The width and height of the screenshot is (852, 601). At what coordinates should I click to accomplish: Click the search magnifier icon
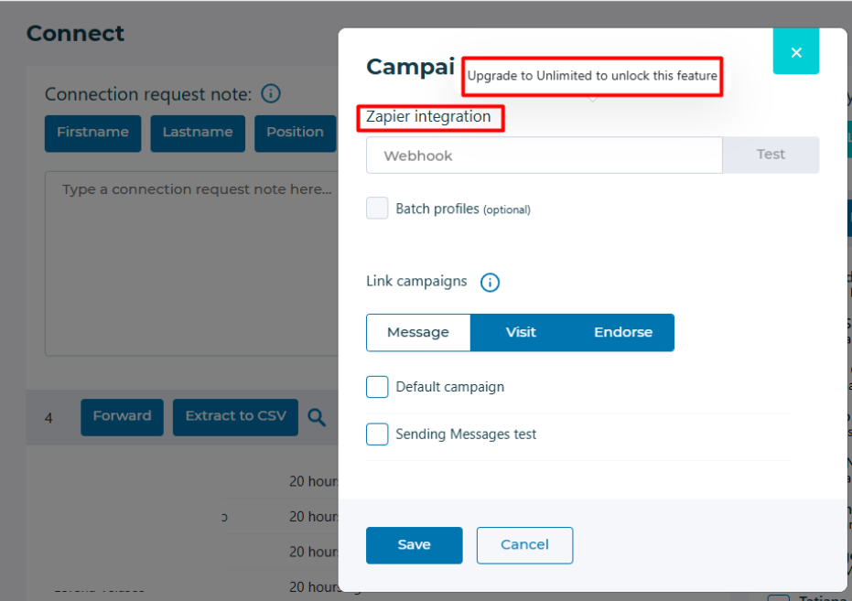(x=317, y=417)
